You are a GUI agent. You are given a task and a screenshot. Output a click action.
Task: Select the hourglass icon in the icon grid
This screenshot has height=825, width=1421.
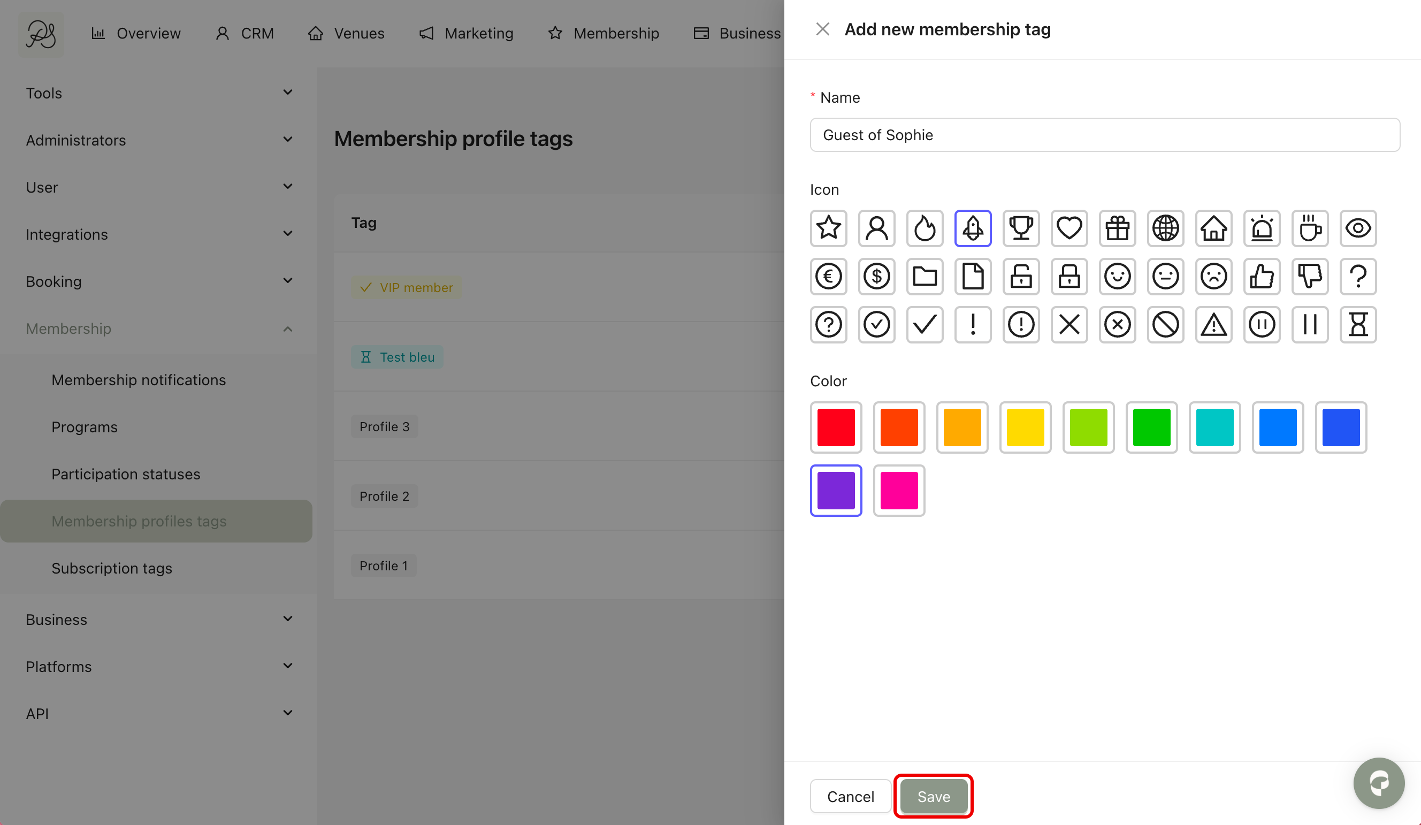[1358, 325]
